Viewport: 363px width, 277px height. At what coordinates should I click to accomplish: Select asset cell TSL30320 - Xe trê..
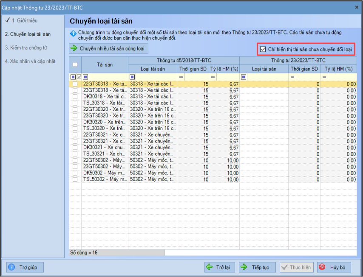click(x=105, y=129)
